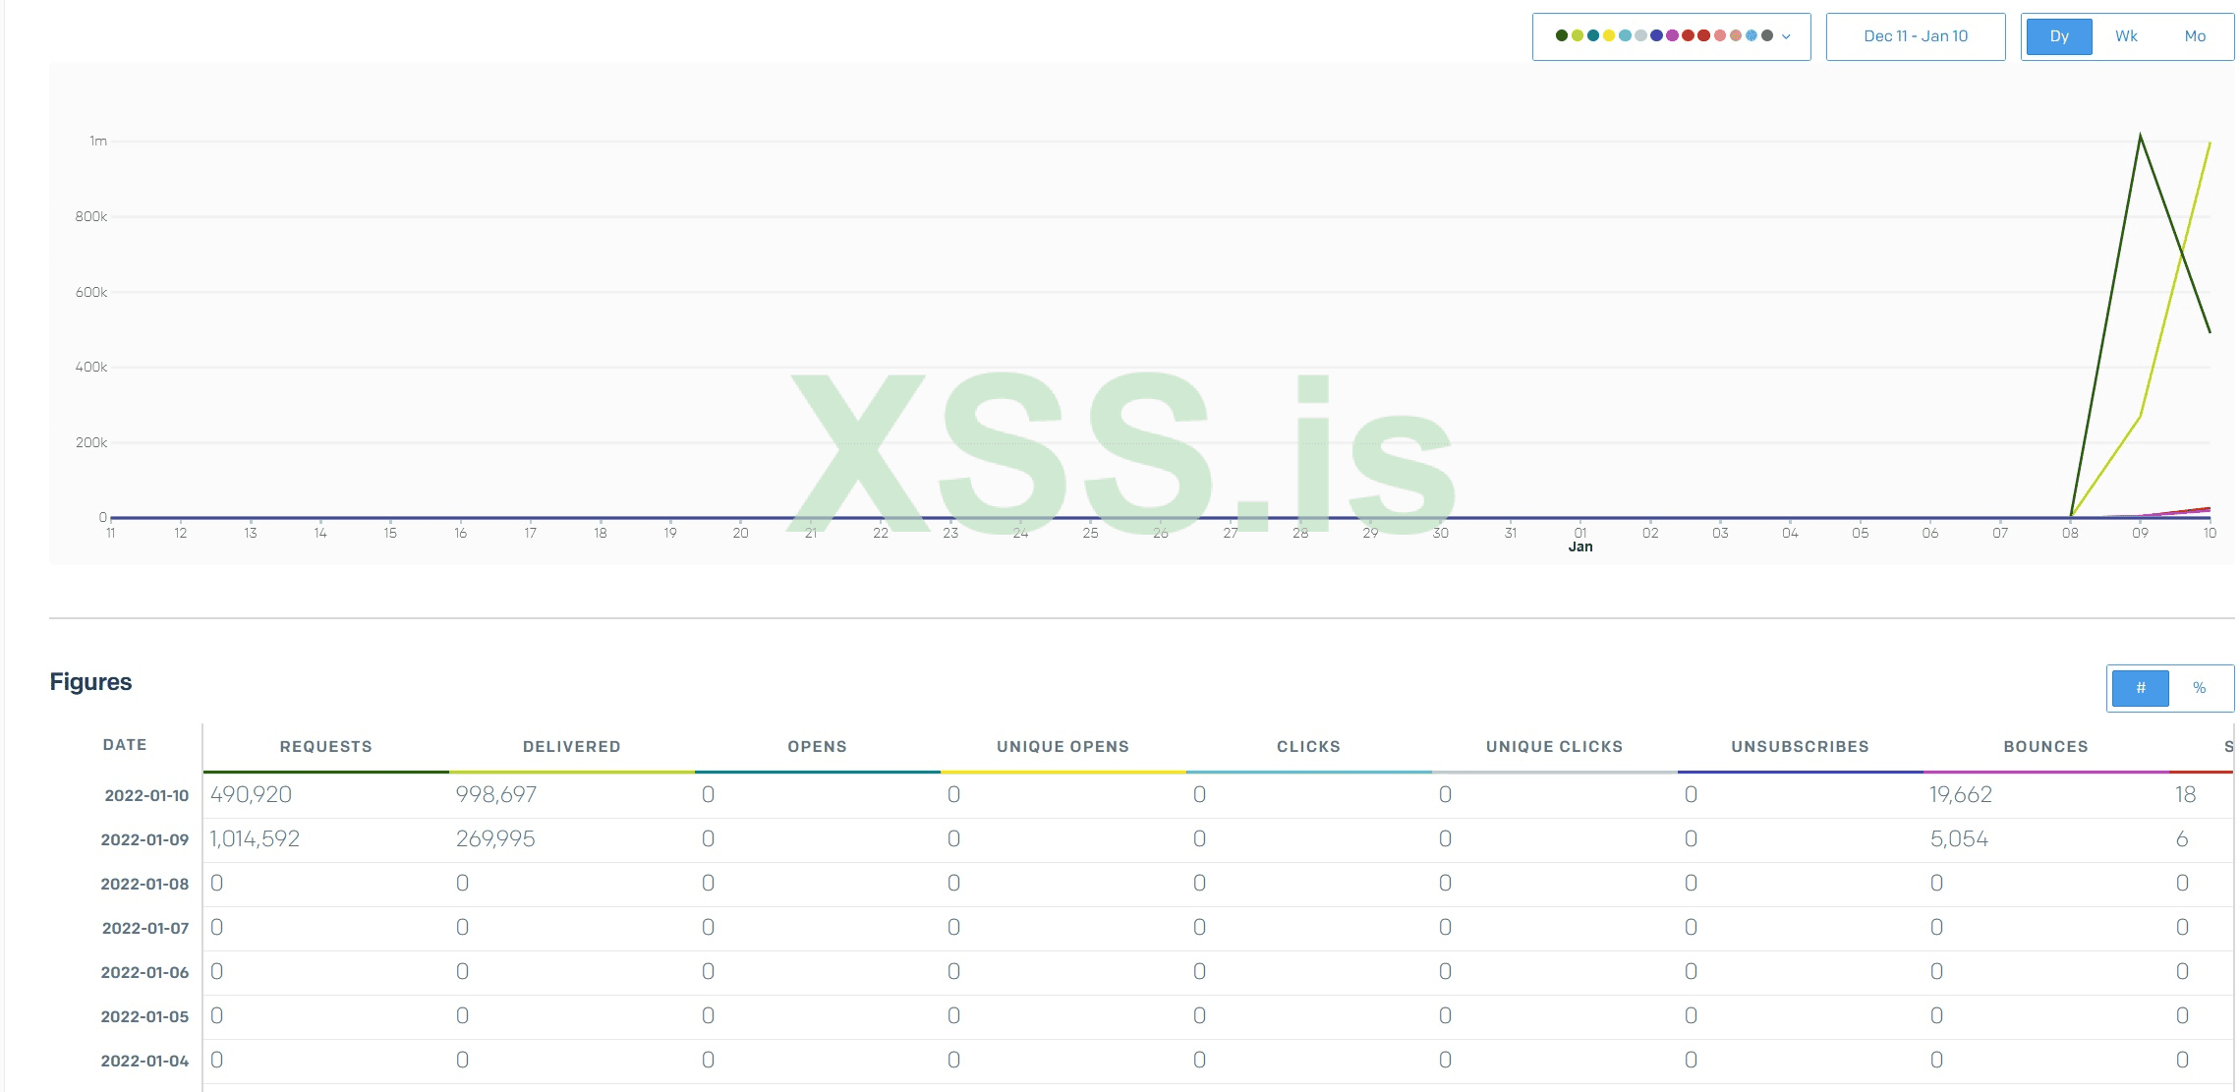Click the gray last metric dot in selector
The width and height of the screenshot is (2240, 1092).
1767,35
